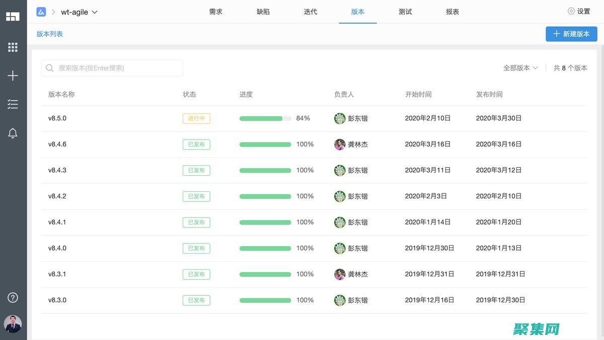Click the plus create icon in sidebar

13,76
